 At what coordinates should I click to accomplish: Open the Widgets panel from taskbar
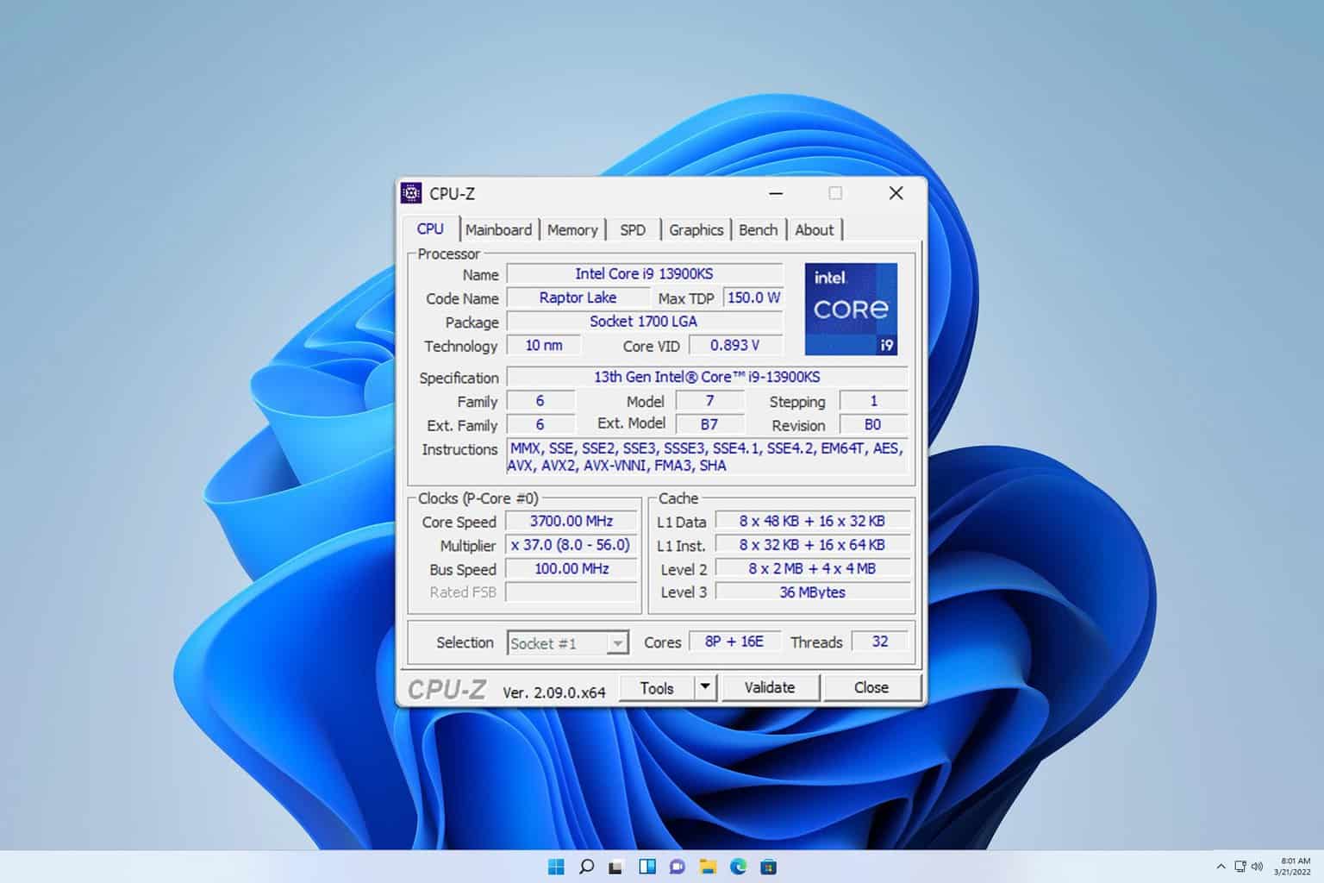647,867
